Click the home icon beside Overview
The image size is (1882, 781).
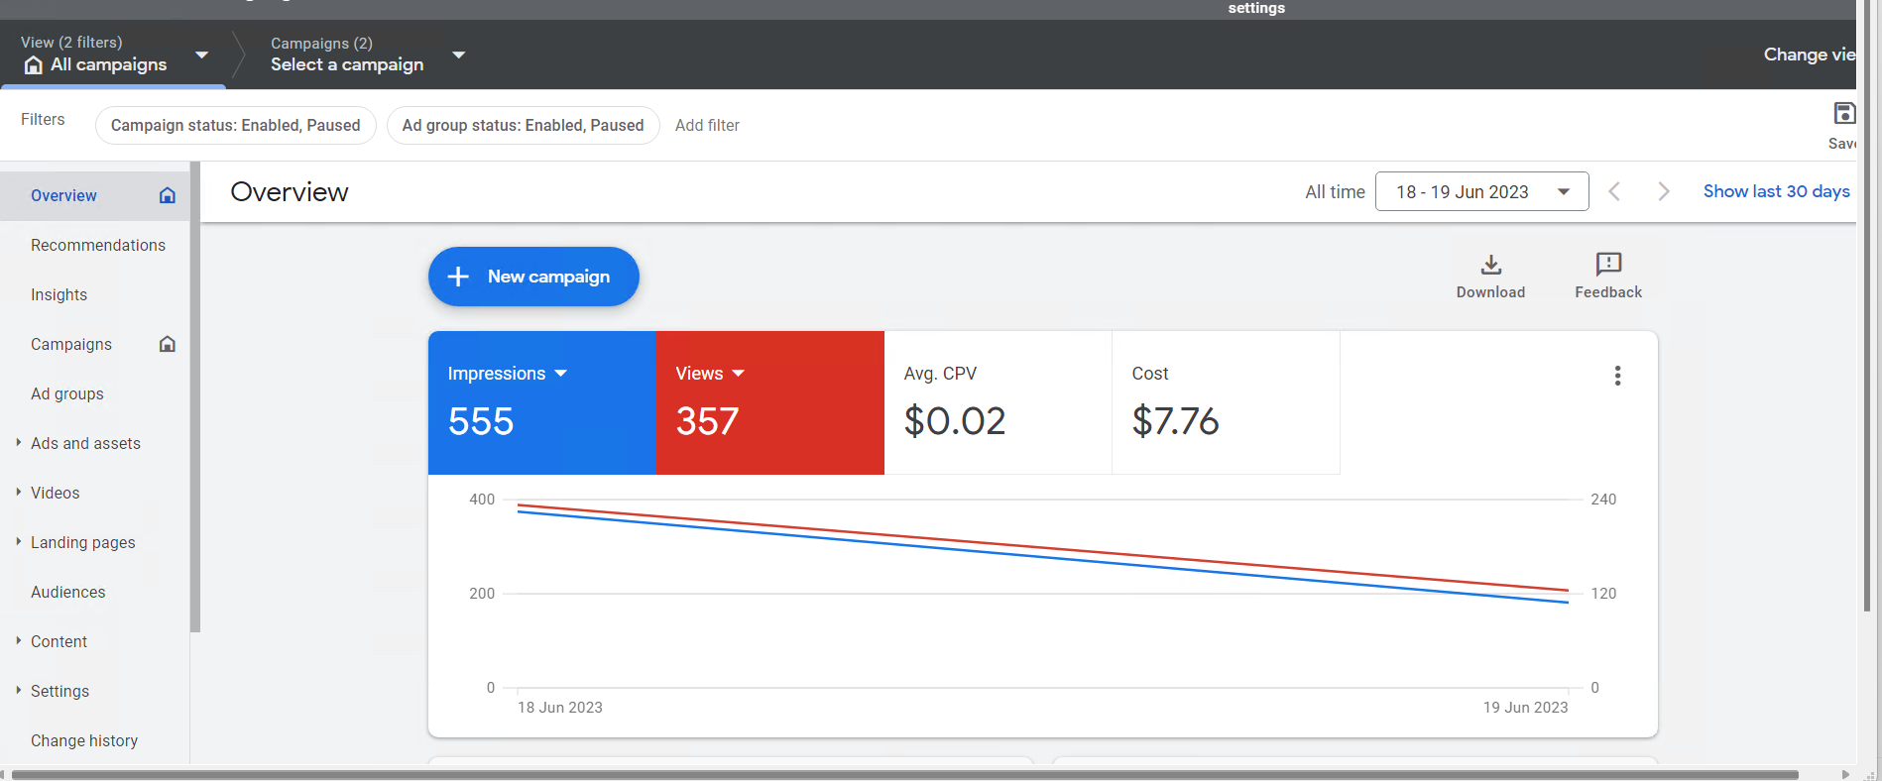pyautogui.click(x=168, y=195)
